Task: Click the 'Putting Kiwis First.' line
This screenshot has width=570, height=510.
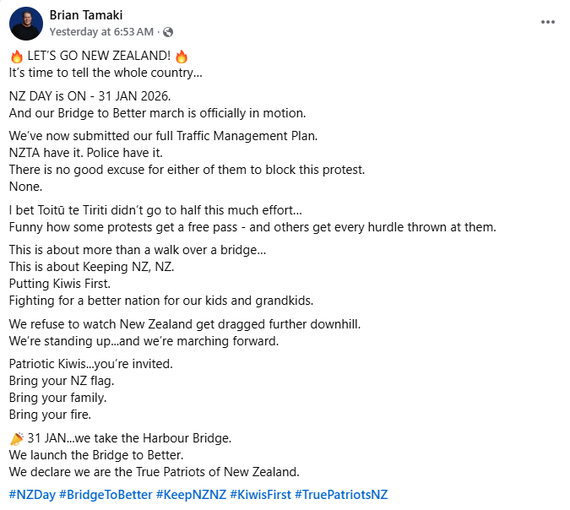Action: (62, 283)
